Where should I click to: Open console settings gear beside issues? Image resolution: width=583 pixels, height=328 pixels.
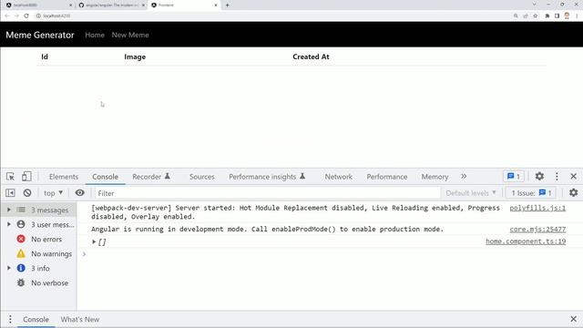coord(573,192)
